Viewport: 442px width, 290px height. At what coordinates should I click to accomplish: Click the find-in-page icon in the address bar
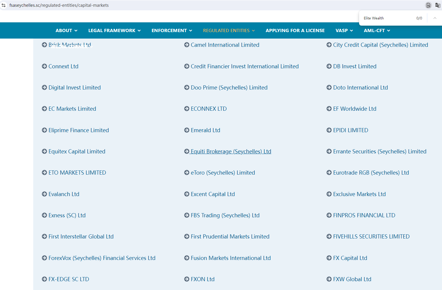tap(428, 5)
